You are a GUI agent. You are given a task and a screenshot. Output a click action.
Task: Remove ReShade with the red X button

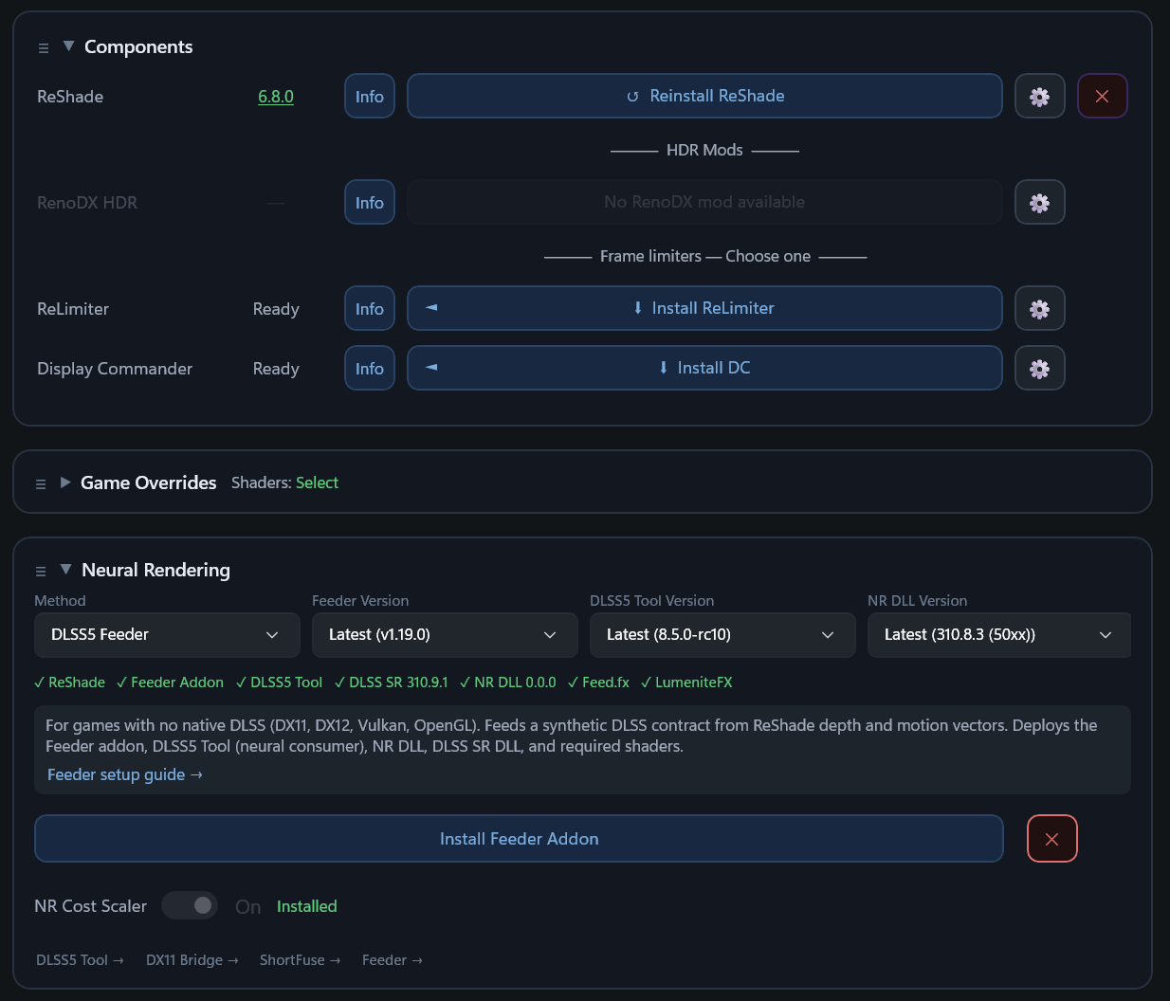click(x=1103, y=96)
